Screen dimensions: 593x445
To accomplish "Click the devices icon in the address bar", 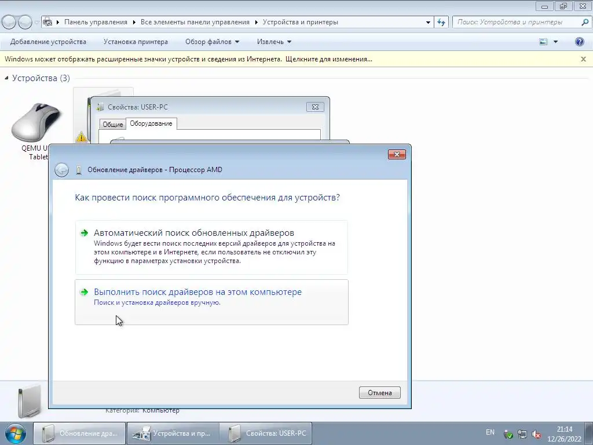I will point(47,22).
